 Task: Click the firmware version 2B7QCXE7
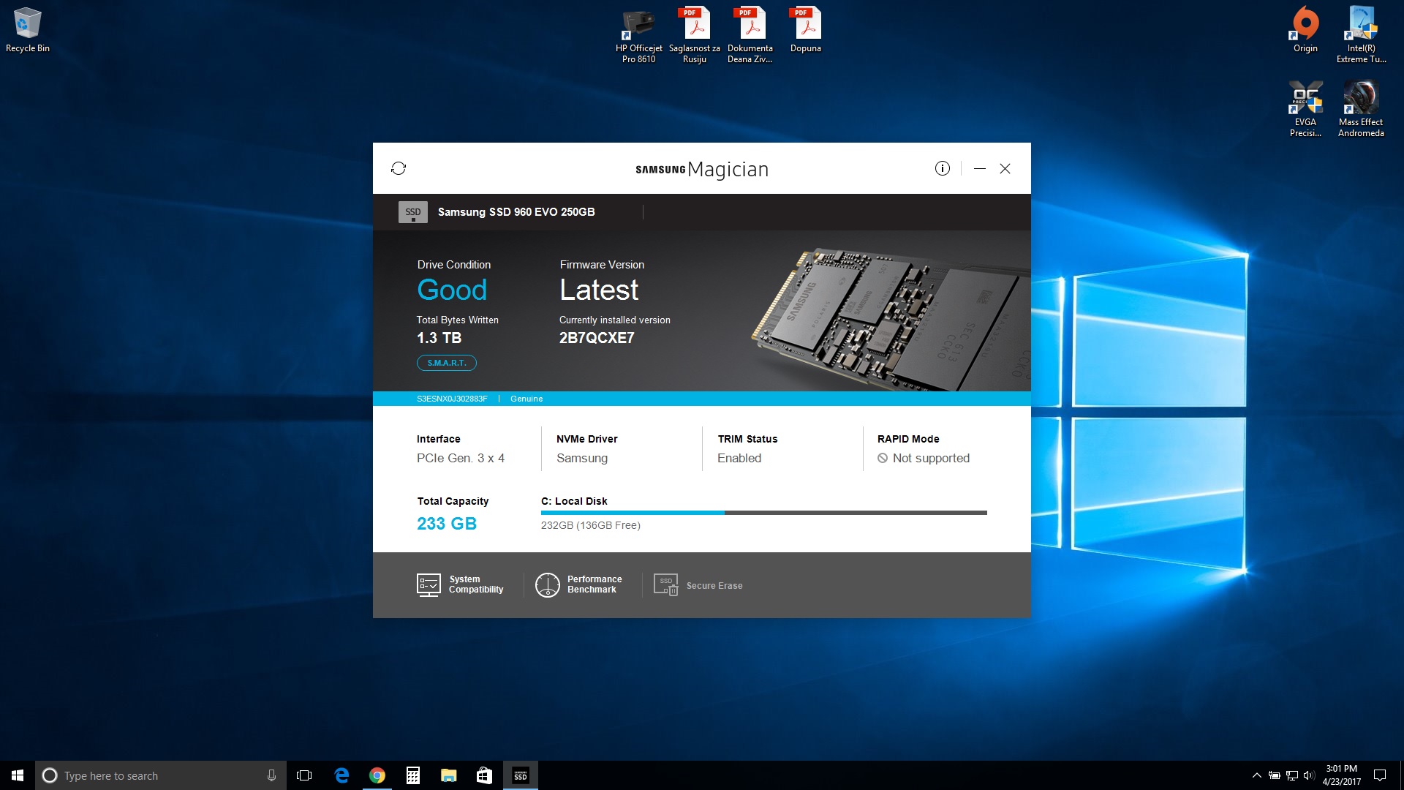tap(597, 338)
